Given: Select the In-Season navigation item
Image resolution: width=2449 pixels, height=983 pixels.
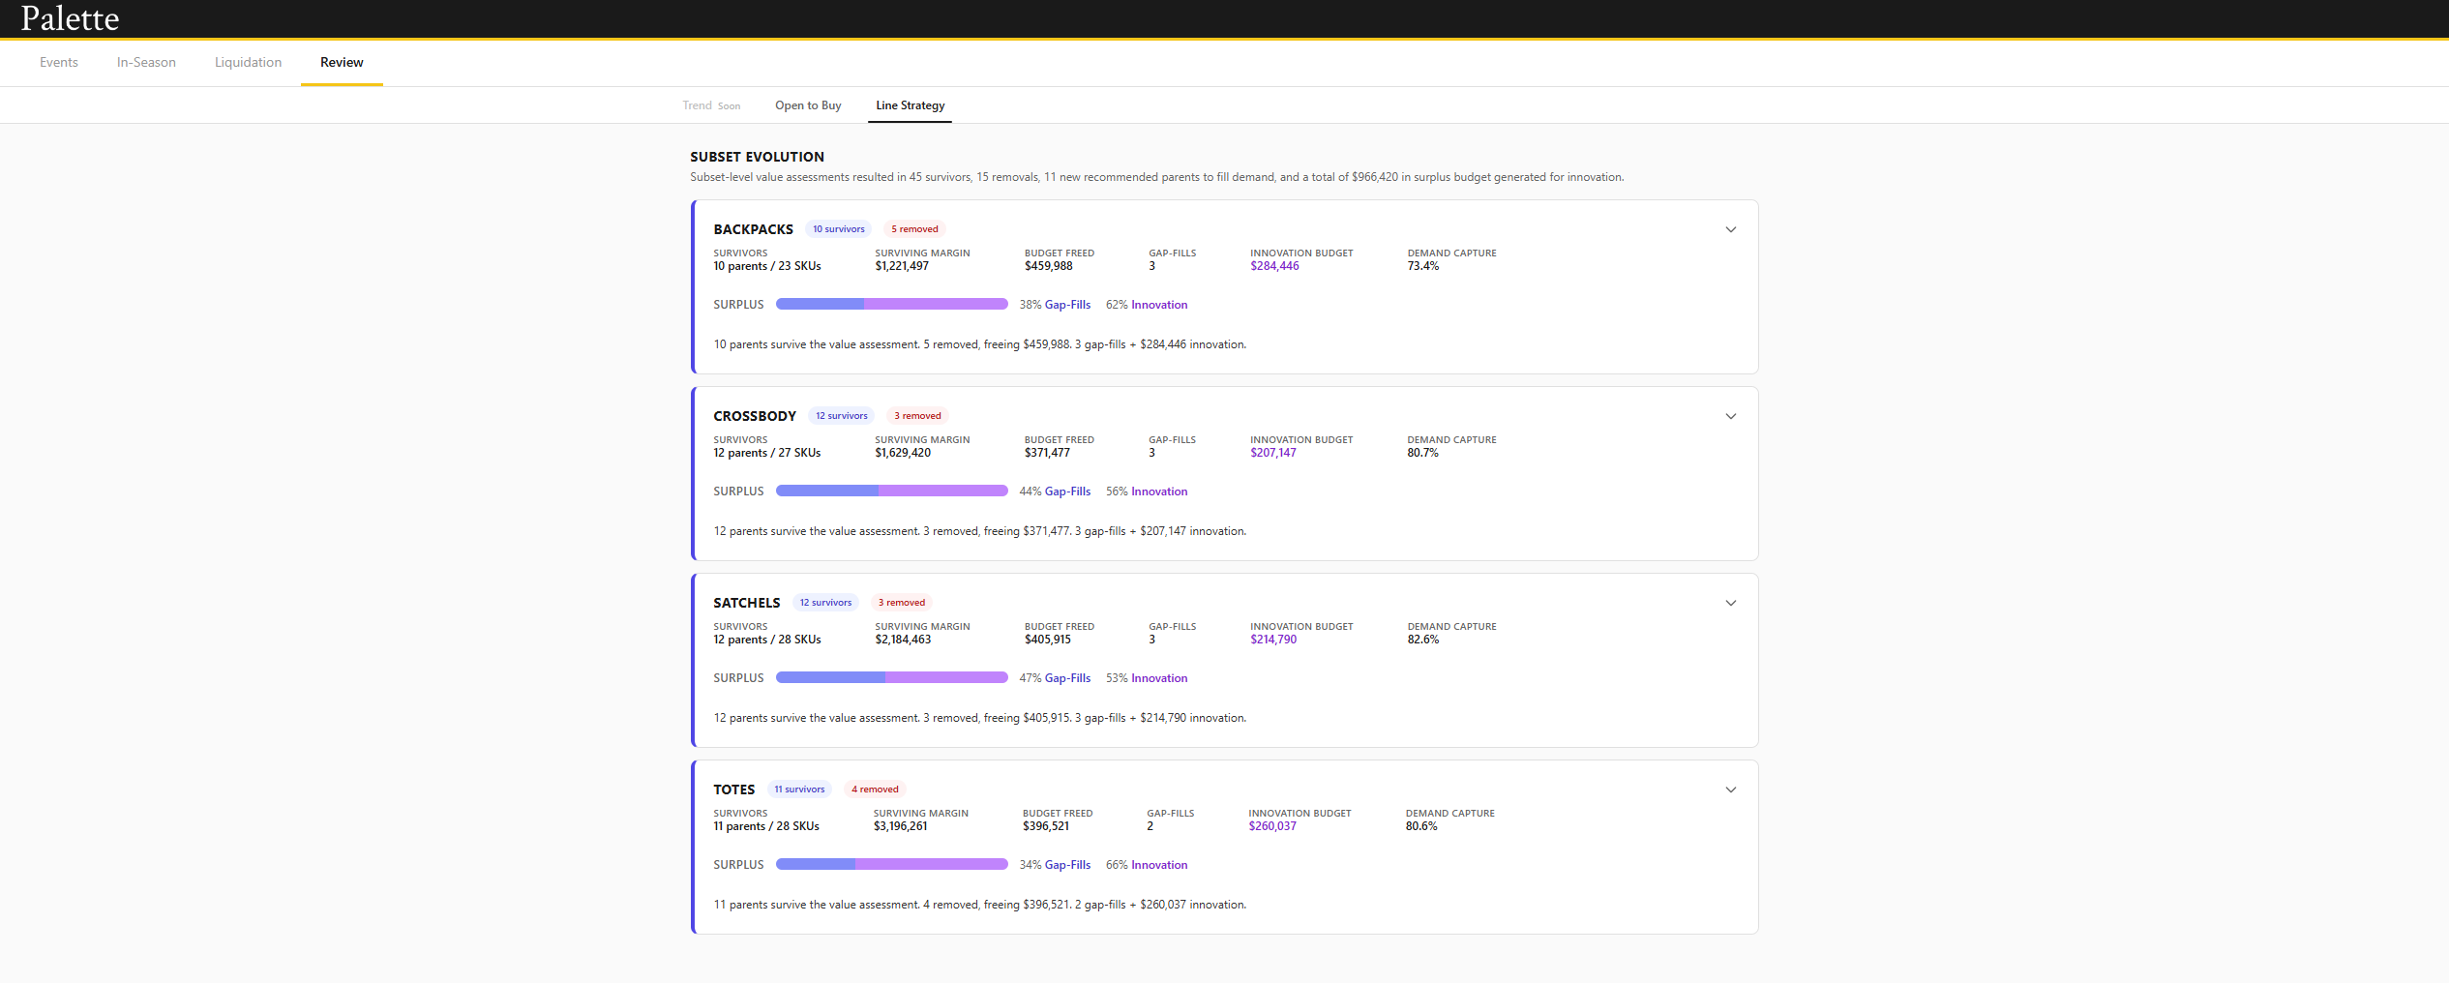Looking at the screenshot, I should click(x=145, y=62).
